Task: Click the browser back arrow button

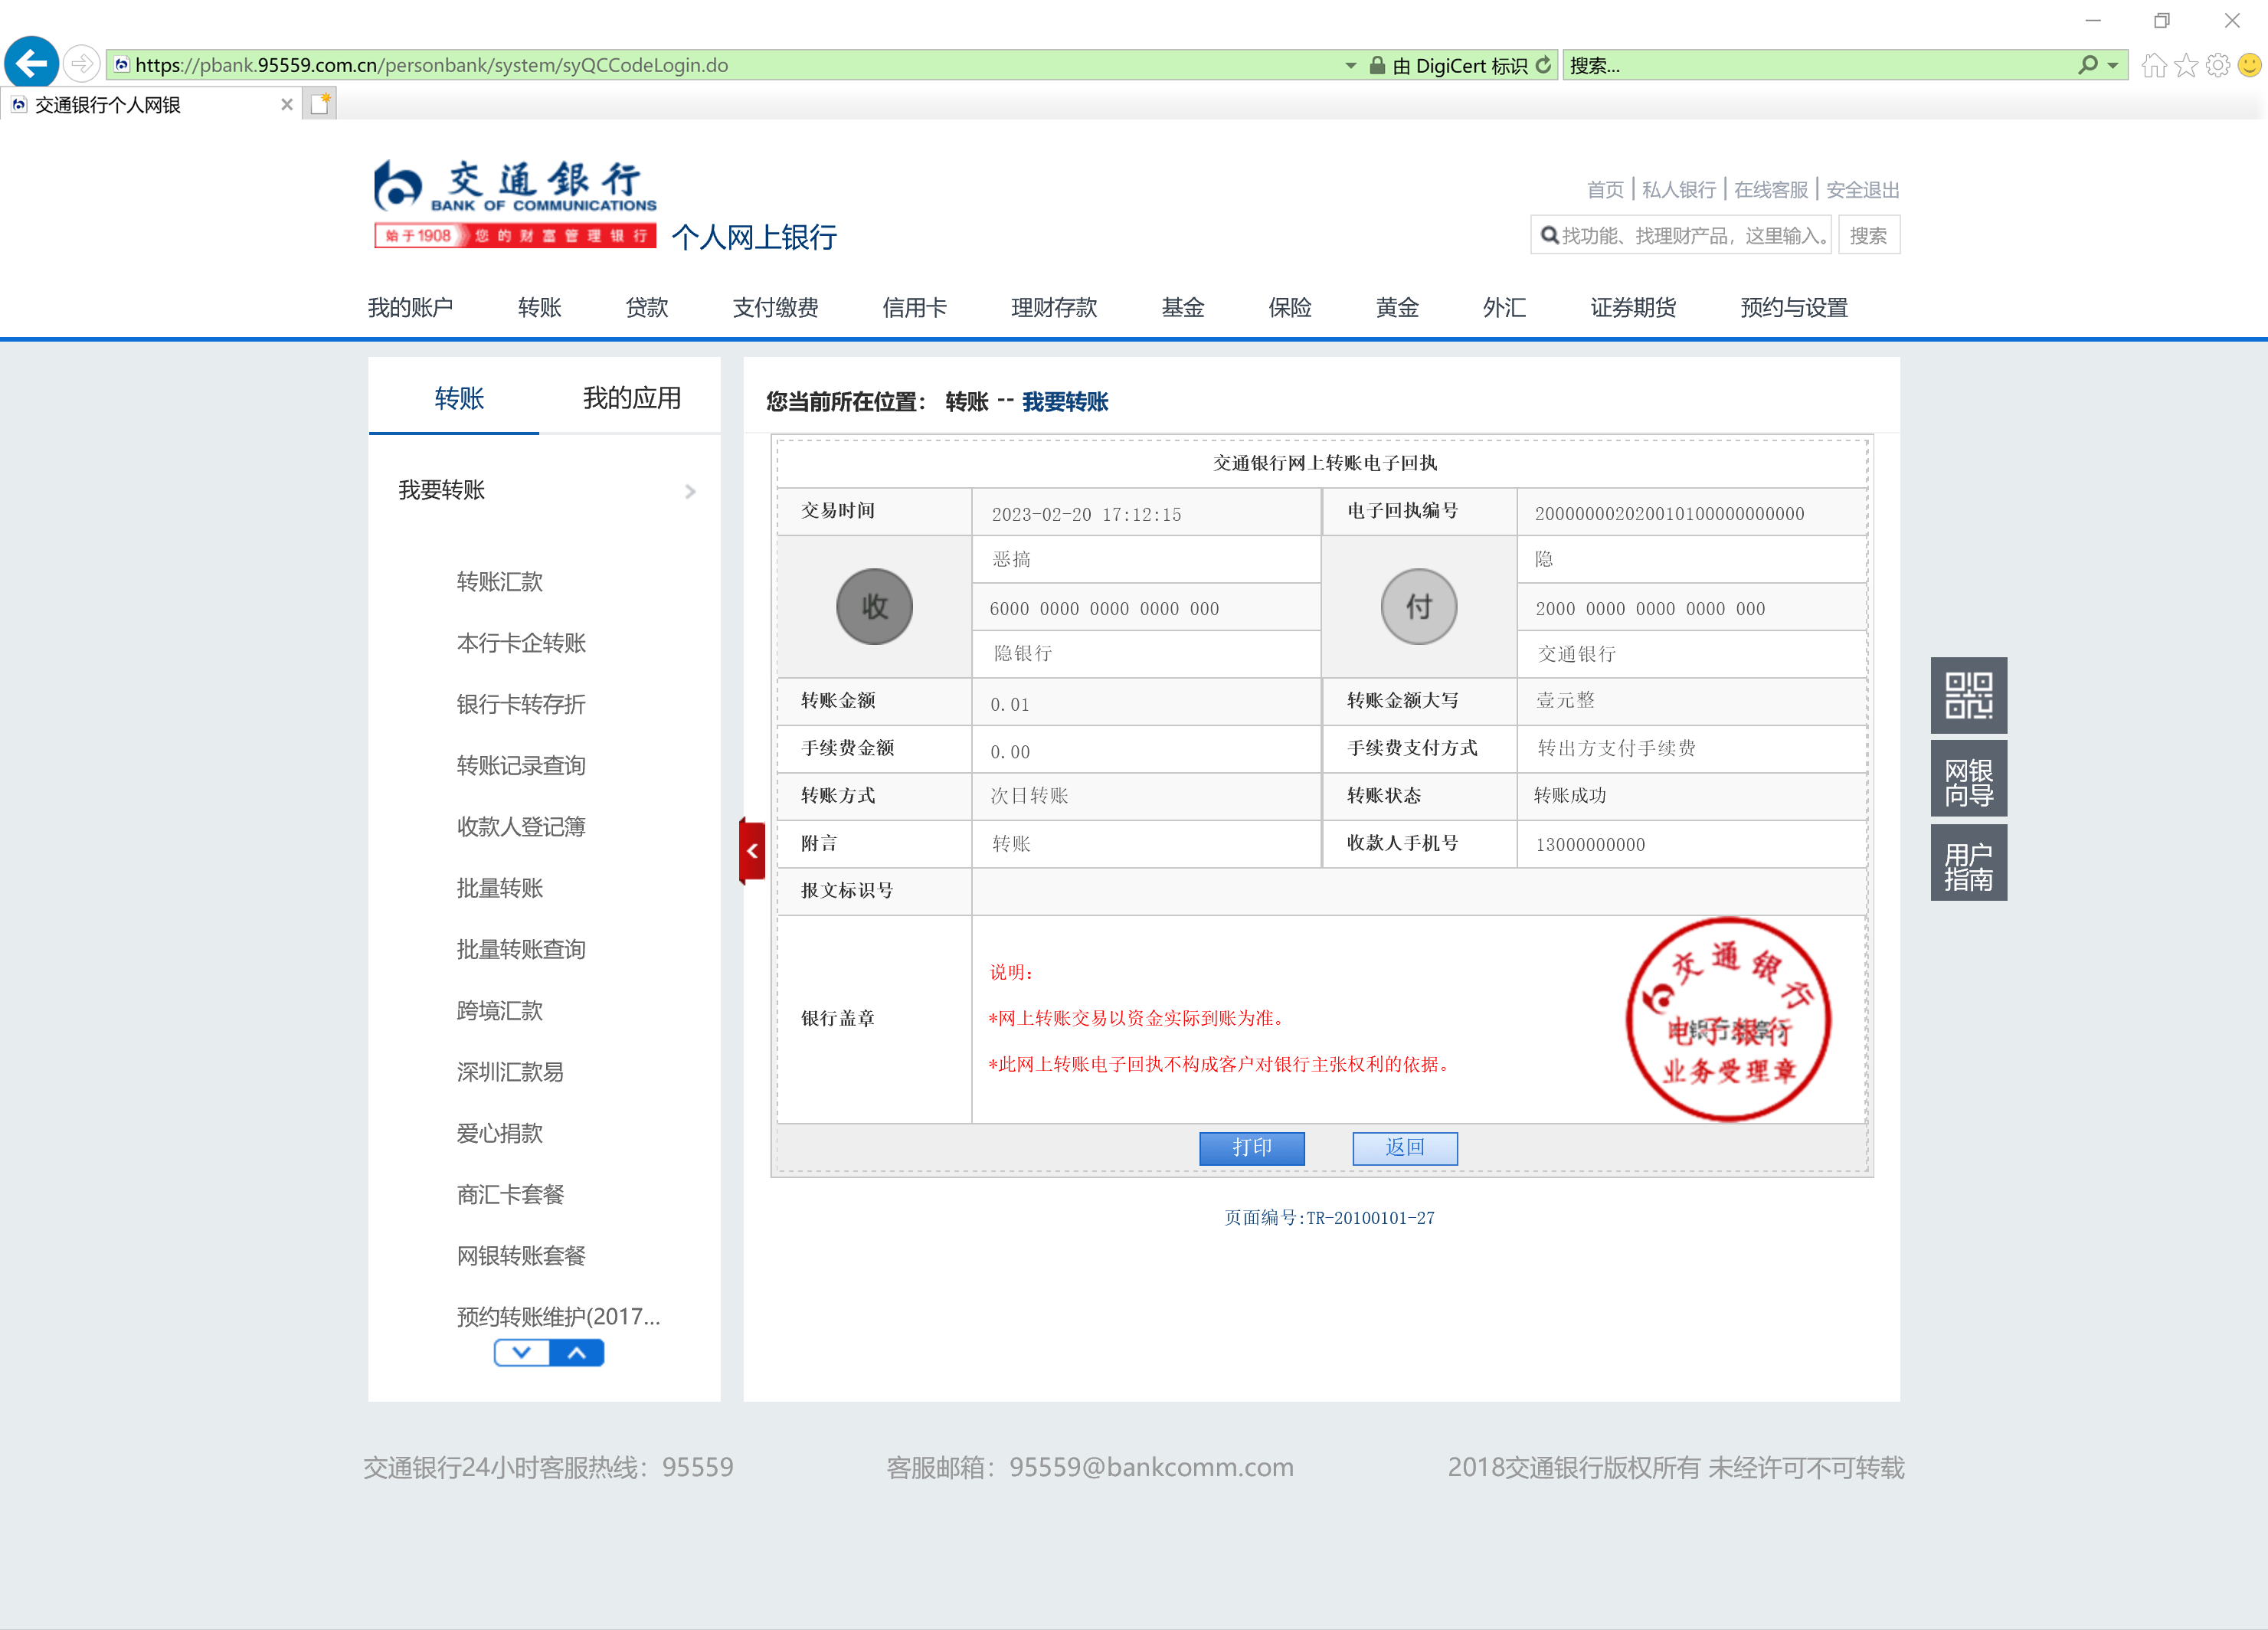Action: click(x=32, y=64)
